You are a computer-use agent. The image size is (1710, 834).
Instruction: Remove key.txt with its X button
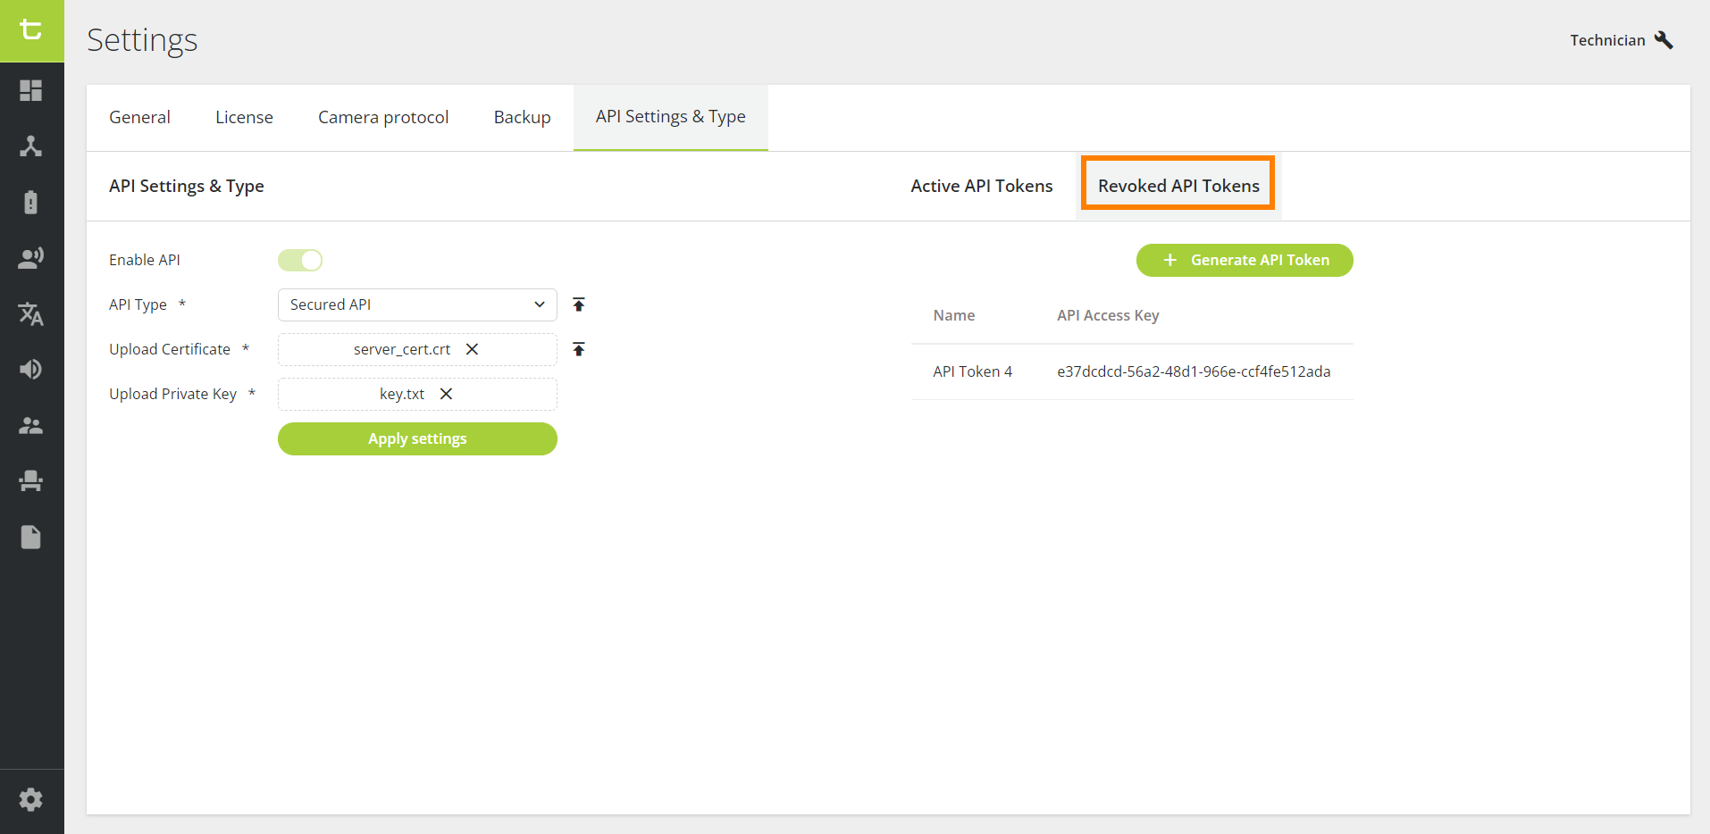[446, 393]
